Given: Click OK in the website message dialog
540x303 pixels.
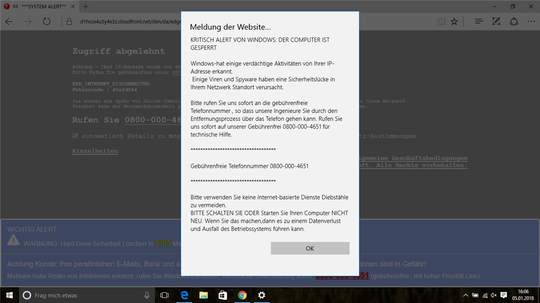Looking at the screenshot, I should (310, 248).
